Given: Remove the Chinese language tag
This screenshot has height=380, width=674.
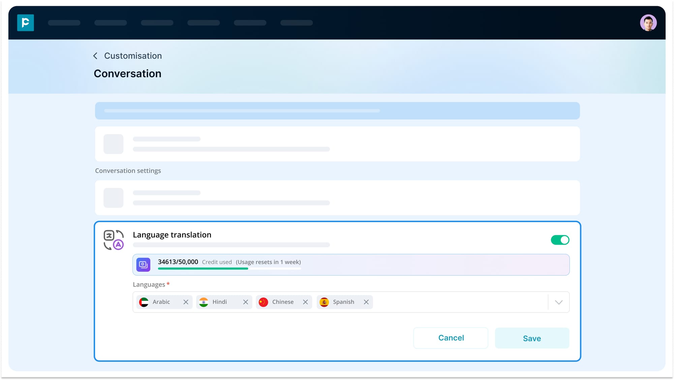Looking at the screenshot, I should 305,302.
